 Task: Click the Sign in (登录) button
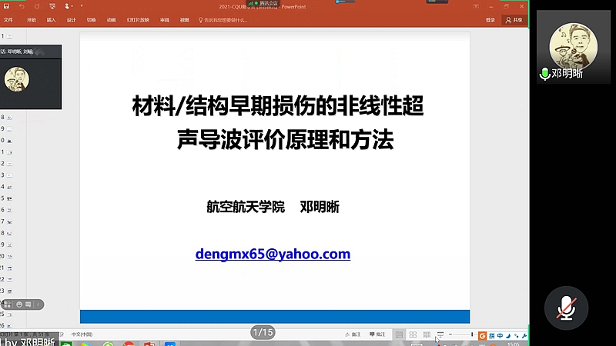(490, 20)
